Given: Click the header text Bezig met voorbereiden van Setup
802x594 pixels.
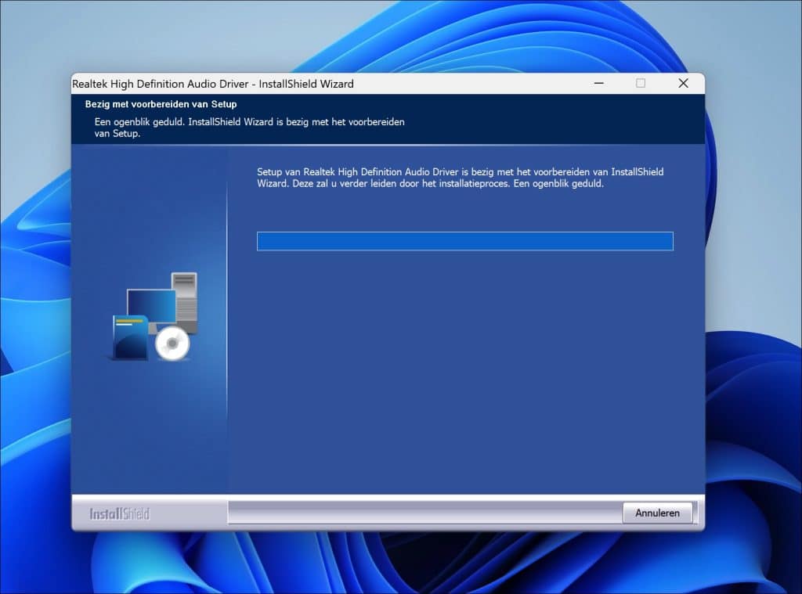Looking at the screenshot, I should click(162, 104).
